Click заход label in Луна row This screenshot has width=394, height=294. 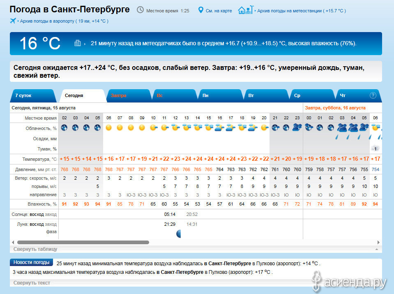point(51,225)
